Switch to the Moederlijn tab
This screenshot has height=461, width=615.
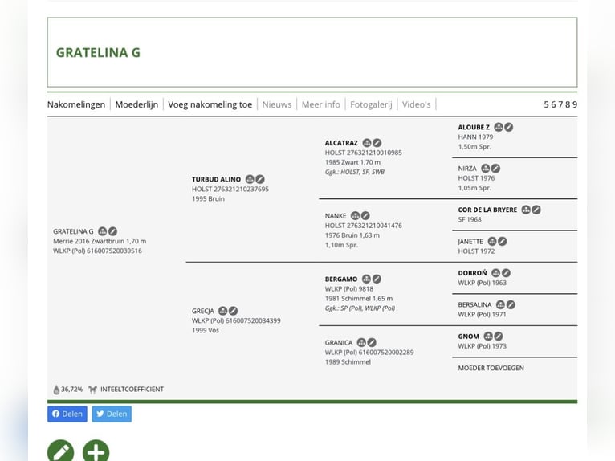[x=136, y=104]
